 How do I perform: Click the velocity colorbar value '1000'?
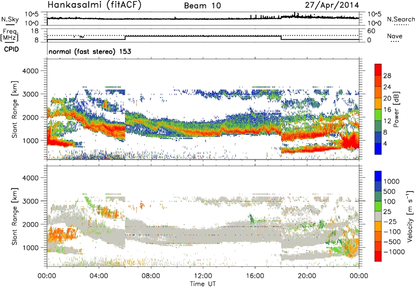pos(392,181)
